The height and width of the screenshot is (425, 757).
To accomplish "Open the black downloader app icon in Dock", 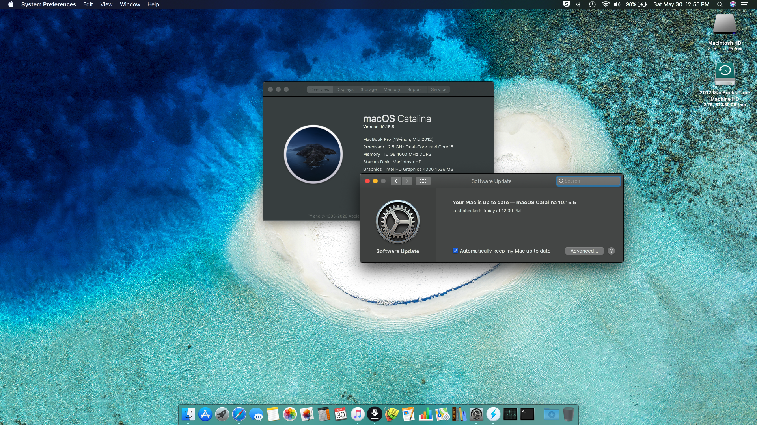I will [375, 414].
